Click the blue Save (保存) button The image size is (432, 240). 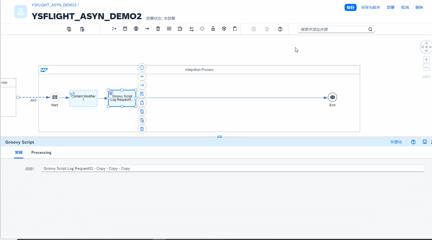[x=351, y=7]
